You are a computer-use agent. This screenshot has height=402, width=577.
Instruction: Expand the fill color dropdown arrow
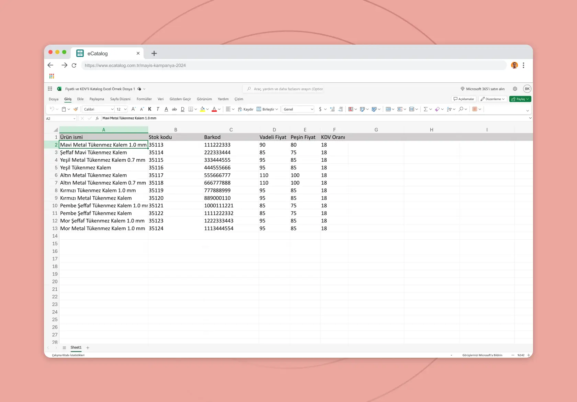207,109
